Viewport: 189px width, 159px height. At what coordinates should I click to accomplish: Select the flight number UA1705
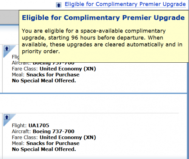39,125
